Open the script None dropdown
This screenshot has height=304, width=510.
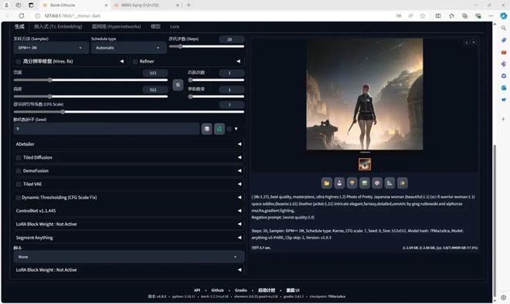click(x=129, y=257)
